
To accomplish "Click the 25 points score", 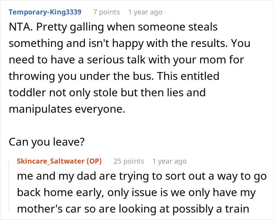I will 129,161.
